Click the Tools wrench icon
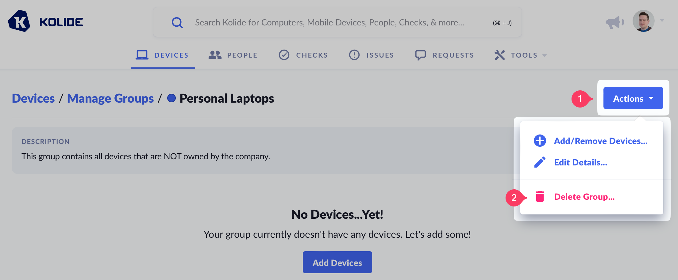 click(499, 55)
